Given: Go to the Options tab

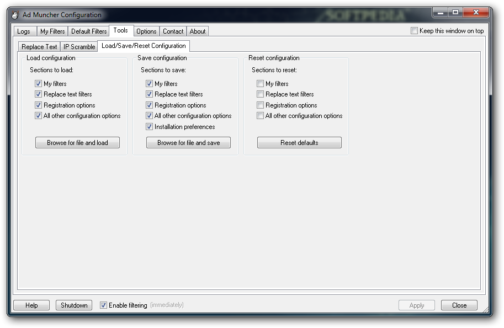Looking at the screenshot, I should (x=146, y=31).
